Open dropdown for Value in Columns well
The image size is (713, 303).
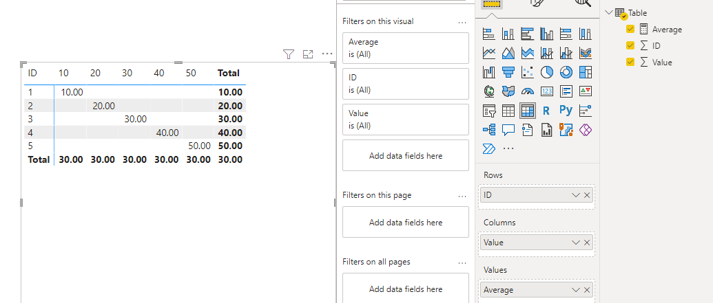point(576,243)
